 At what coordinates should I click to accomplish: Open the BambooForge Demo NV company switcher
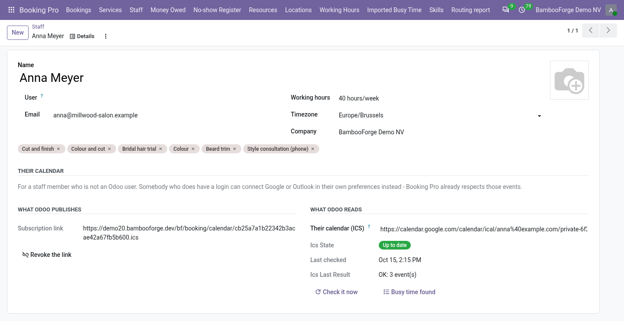(568, 10)
